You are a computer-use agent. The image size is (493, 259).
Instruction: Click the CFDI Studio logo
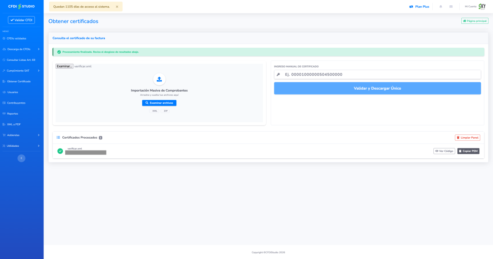click(x=21, y=7)
